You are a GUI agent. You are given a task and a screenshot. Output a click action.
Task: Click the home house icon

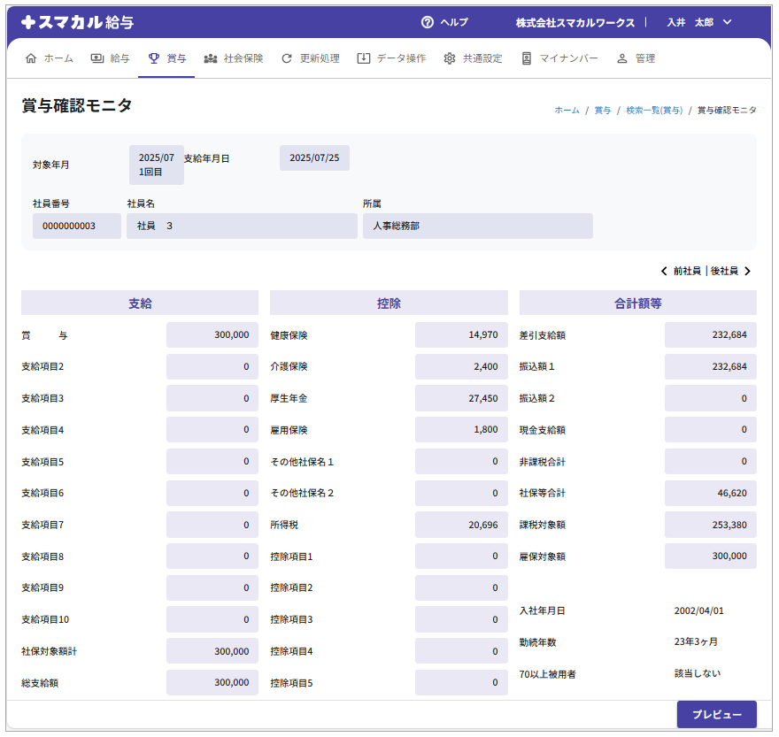coord(32,58)
